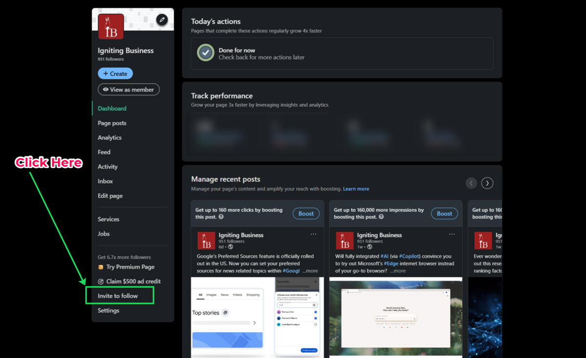
Task: Click Check back for more actions later text
Action: pyautogui.click(x=262, y=57)
